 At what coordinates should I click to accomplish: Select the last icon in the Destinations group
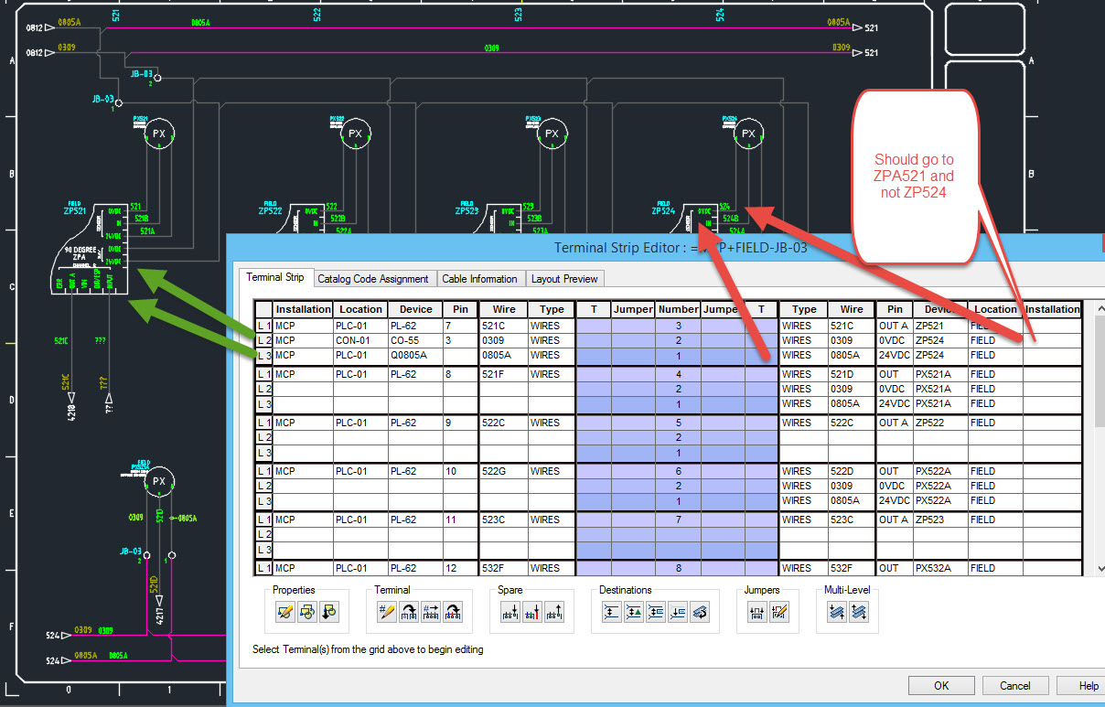coord(700,611)
